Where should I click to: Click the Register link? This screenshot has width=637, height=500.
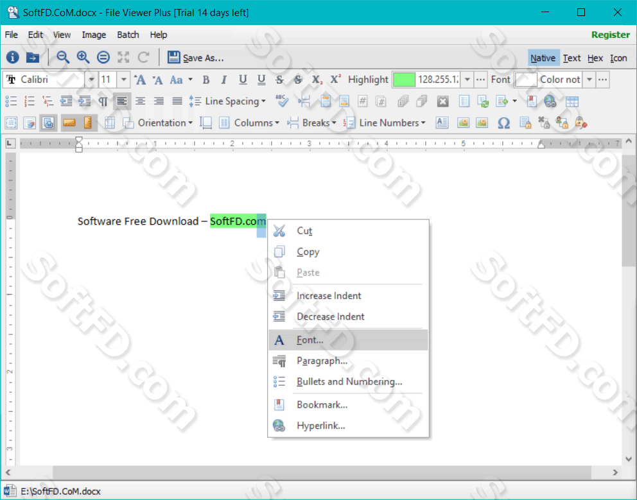(x=610, y=35)
